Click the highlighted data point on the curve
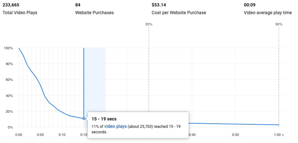This screenshot has width=298, height=143. tap(84, 119)
